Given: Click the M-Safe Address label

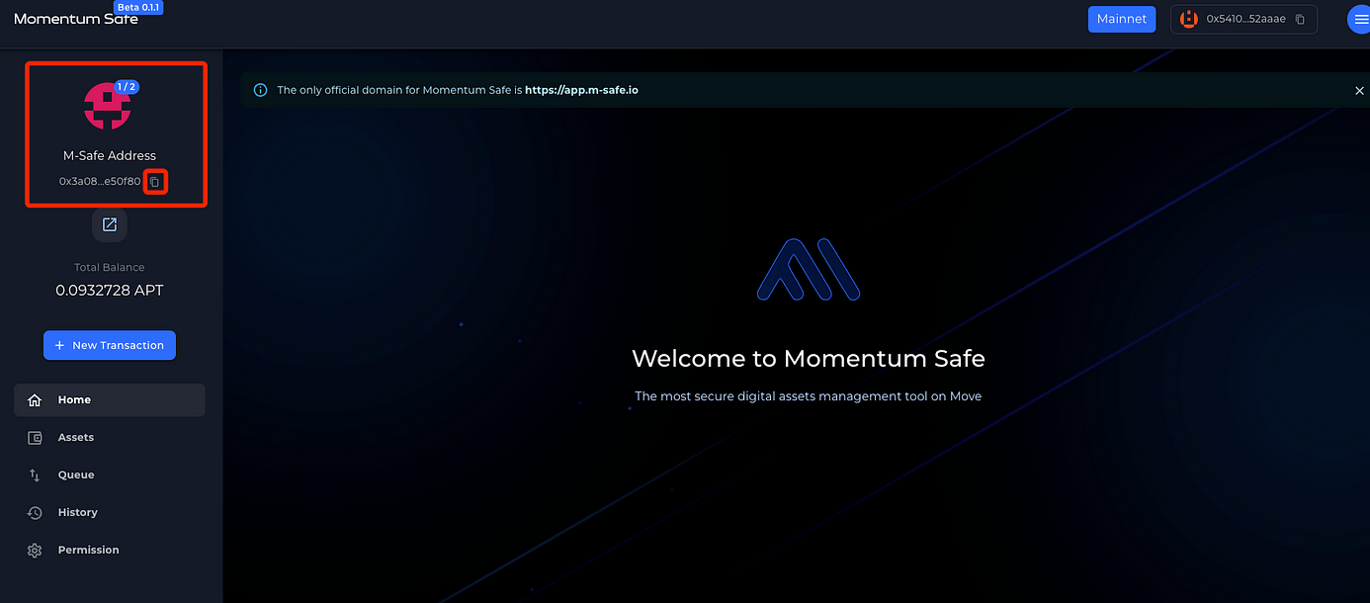Looking at the screenshot, I should point(110,155).
